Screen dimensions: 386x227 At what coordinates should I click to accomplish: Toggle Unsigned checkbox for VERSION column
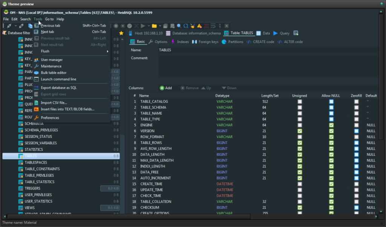pos(300,131)
